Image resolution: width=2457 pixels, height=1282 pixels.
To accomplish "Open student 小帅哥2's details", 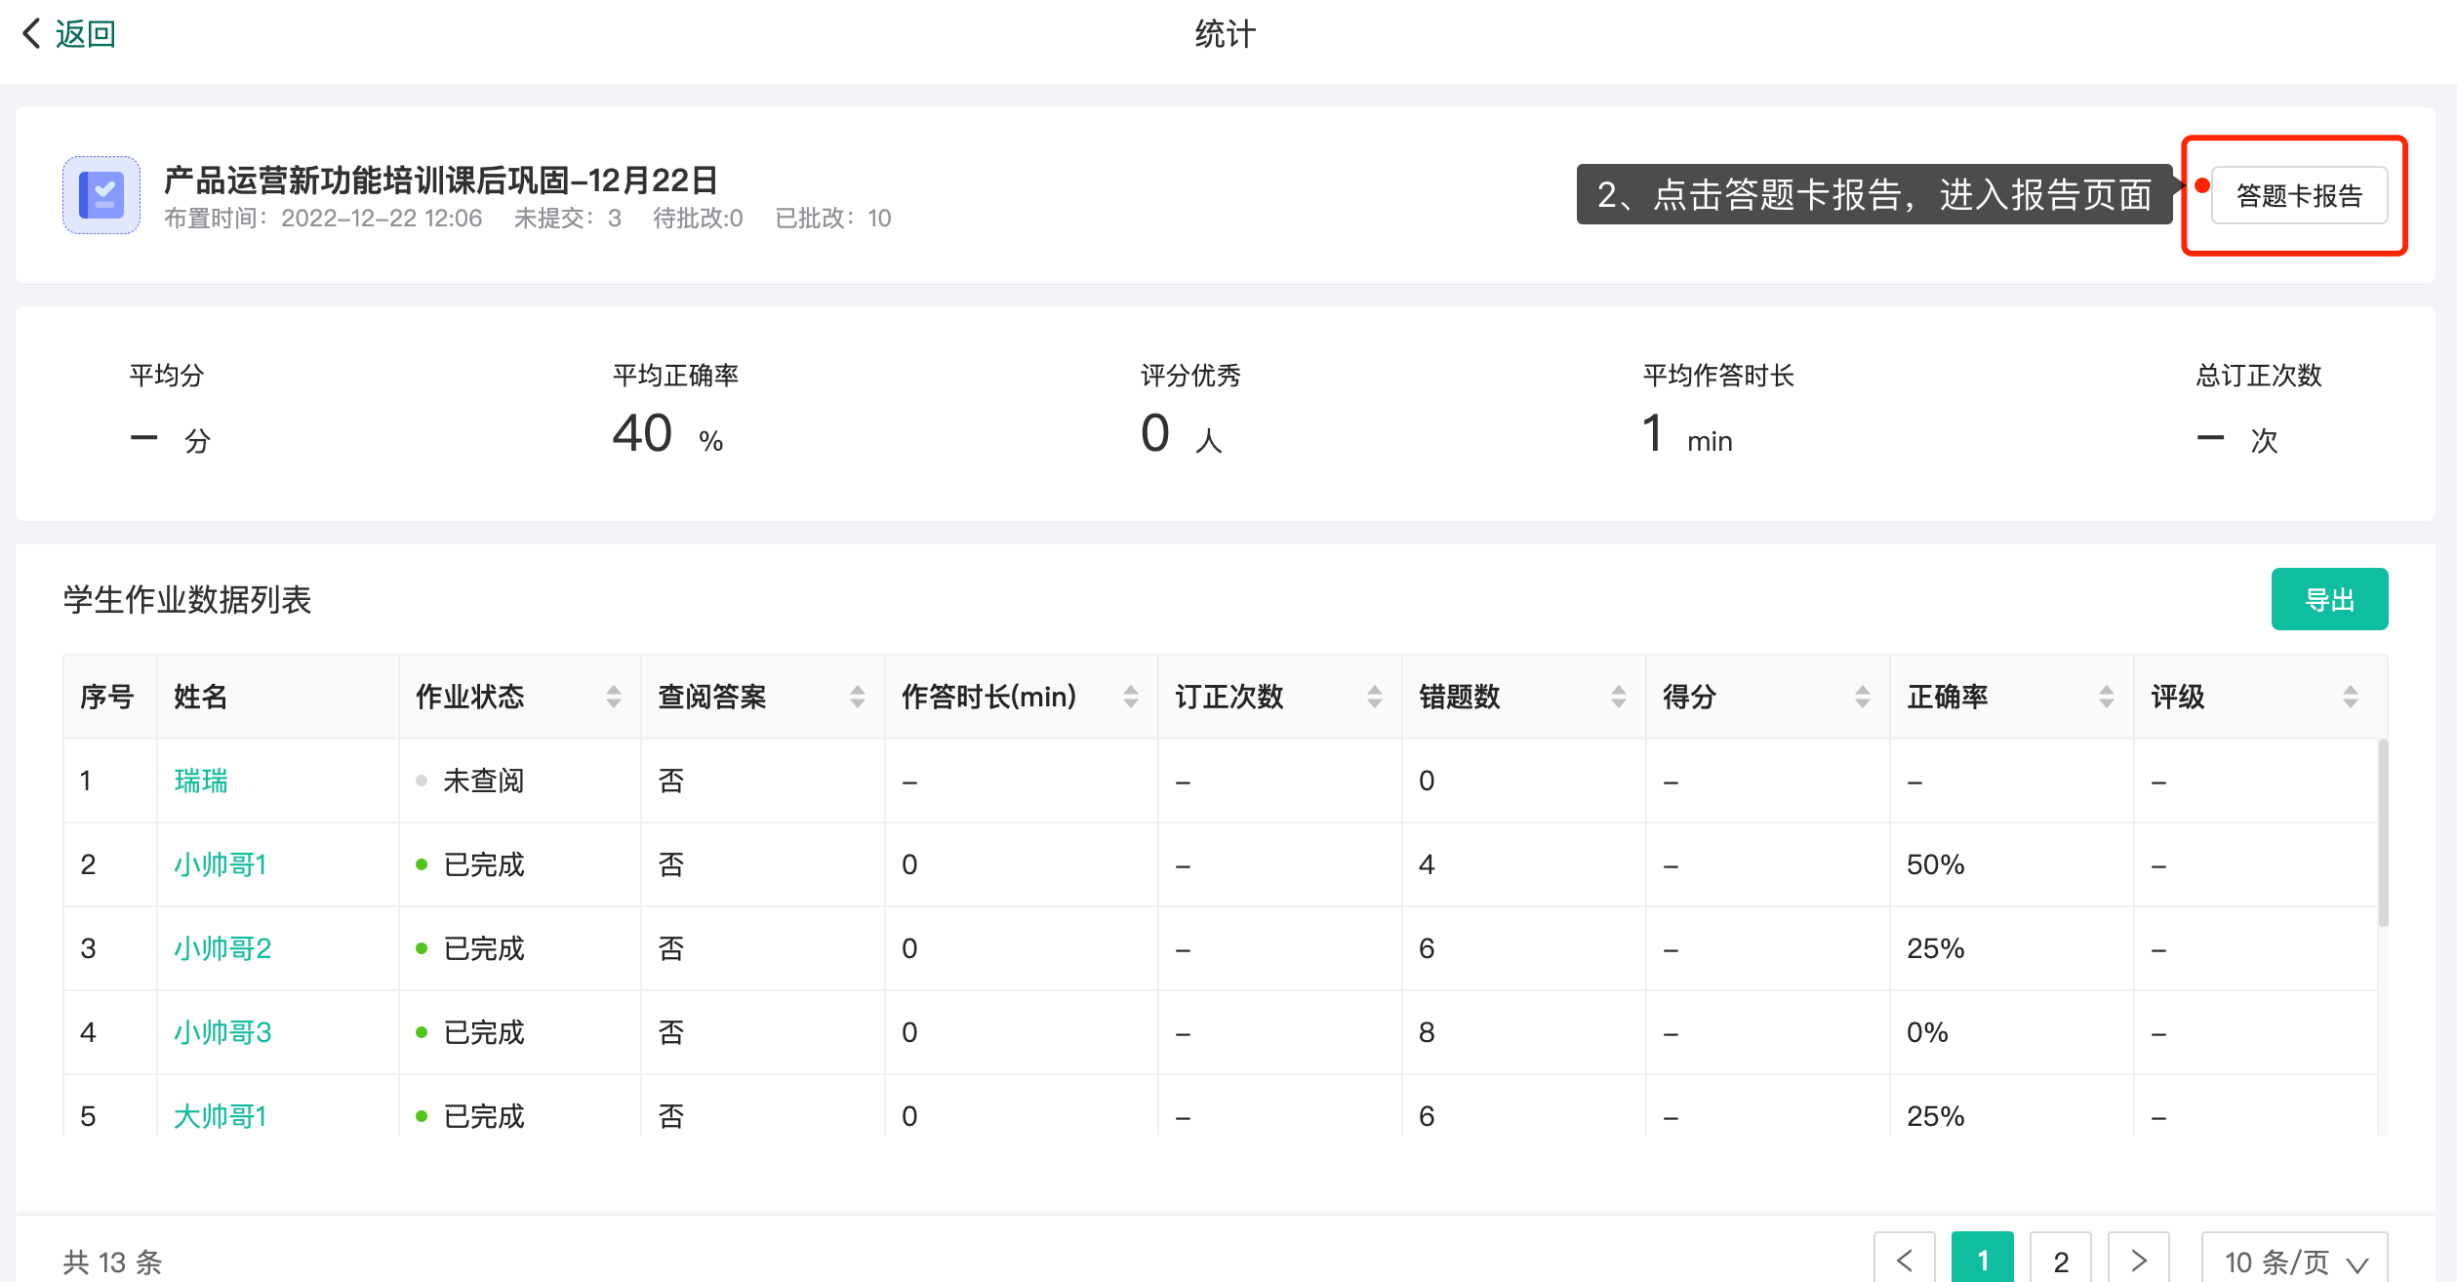I will coord(222,948).
